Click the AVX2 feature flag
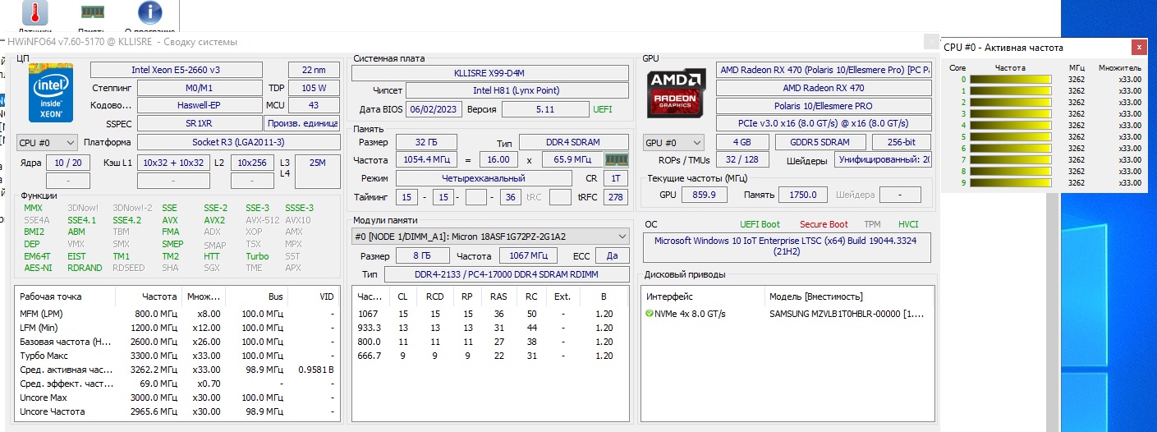Image resolution: width=1157 pixels, height=432 pixels. (214, 220)
